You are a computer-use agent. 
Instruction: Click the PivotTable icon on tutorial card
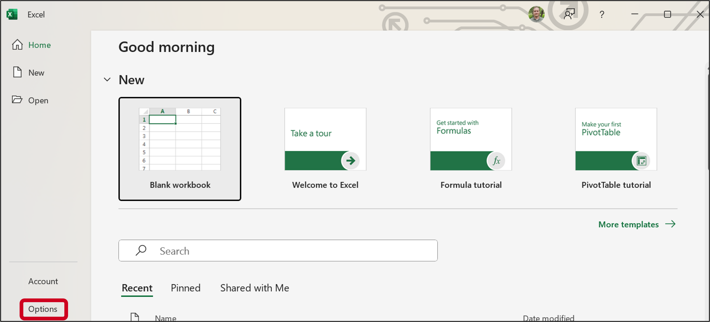pyautogui.click(x=641, y=161)
